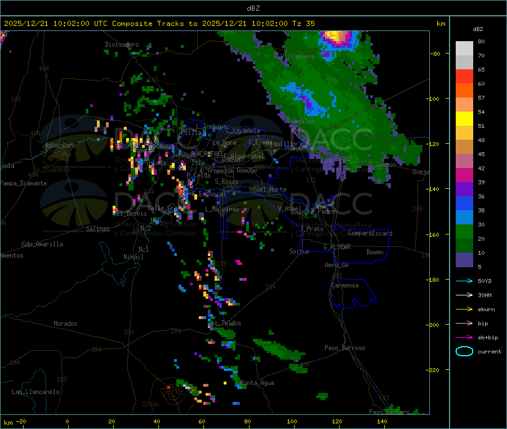Select the grey swatch between 70 and 65
Image resolution: width=507 pixels, height=429 pixels.
click(x=464, y=63)
